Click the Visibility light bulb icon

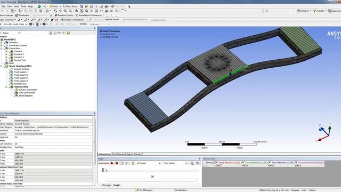tap(314, 11)
